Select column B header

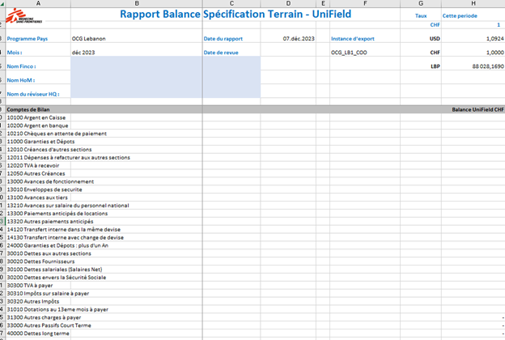tap(135, 4)
